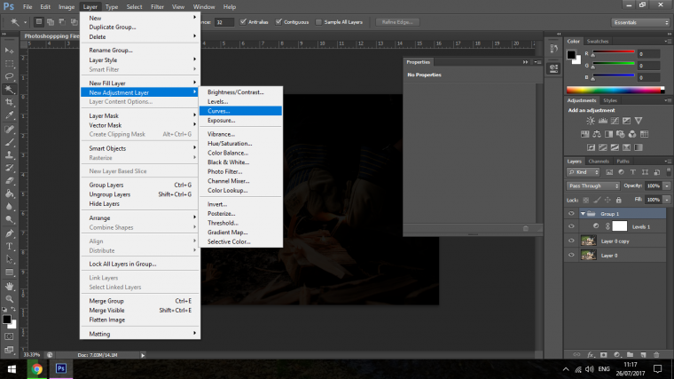
Task: Toggle lock all icon in Layers panel
Action: [618, 200]
